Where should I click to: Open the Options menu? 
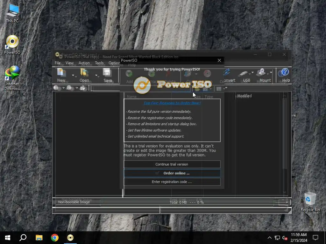[114, 63]
